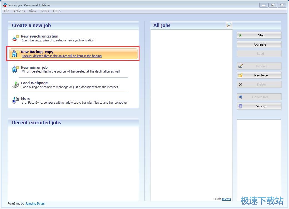This screenshot has width=289, height=209.
Task: Click the backup description link under New Backup, copy
Action: tap(62, 56)
